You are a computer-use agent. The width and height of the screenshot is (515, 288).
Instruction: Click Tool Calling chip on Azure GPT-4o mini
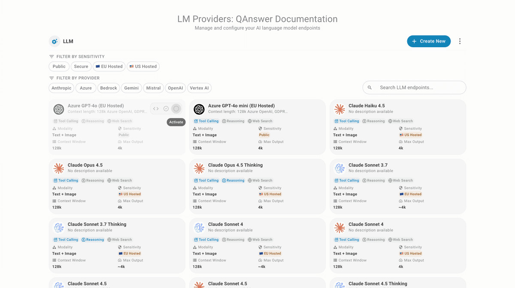click(206, 121)
